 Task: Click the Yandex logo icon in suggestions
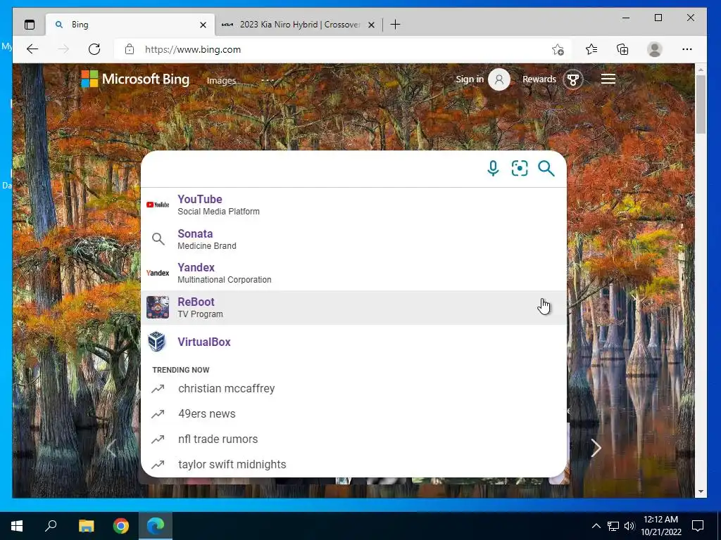click(x=158, y=273)
